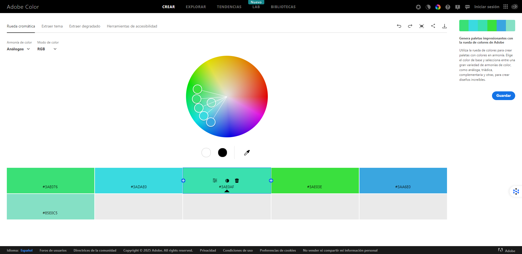Viewport: 522px width, 254px height.
Task: Toggle the dark/light theme moon icon
Action: point(428,7)
